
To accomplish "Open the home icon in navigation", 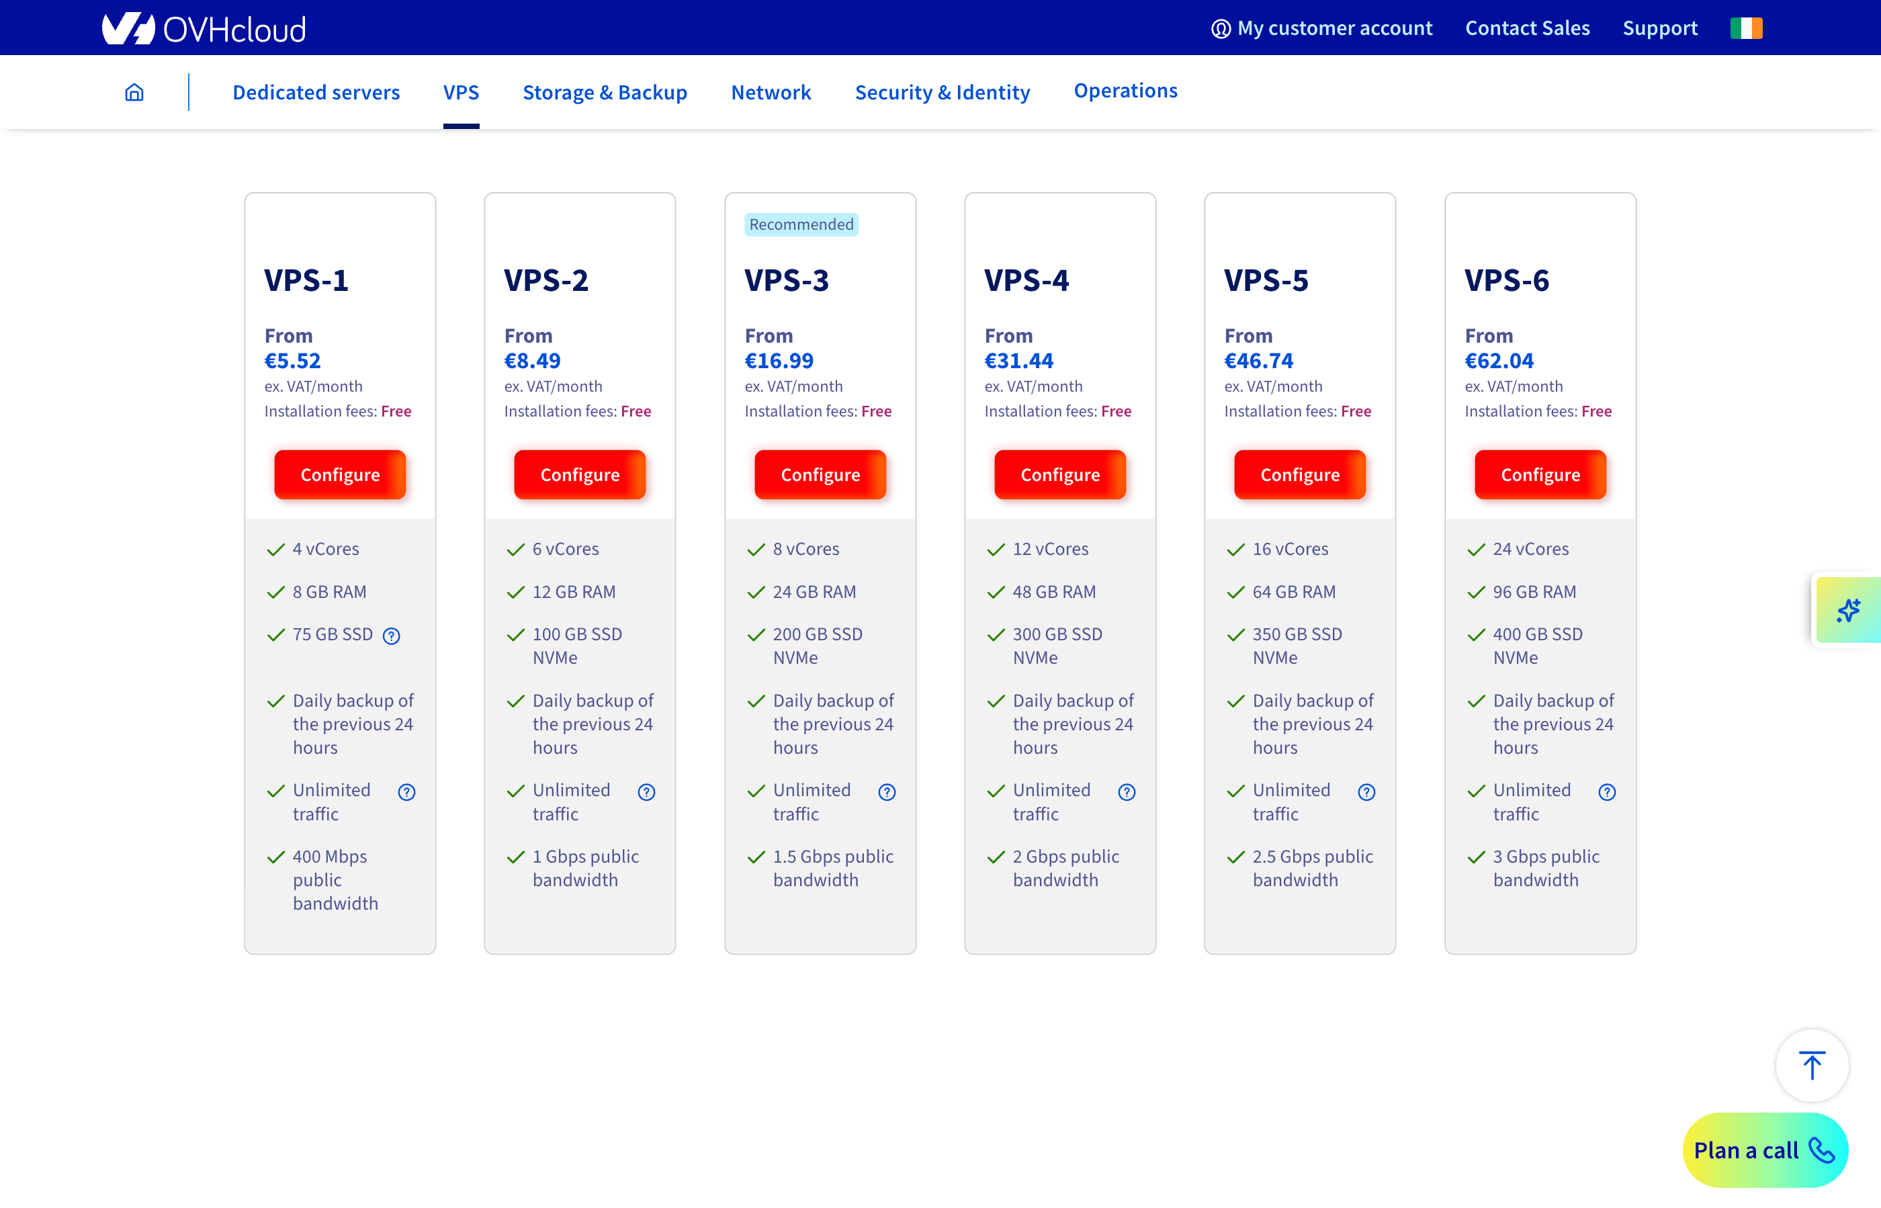I will (134, 93).
